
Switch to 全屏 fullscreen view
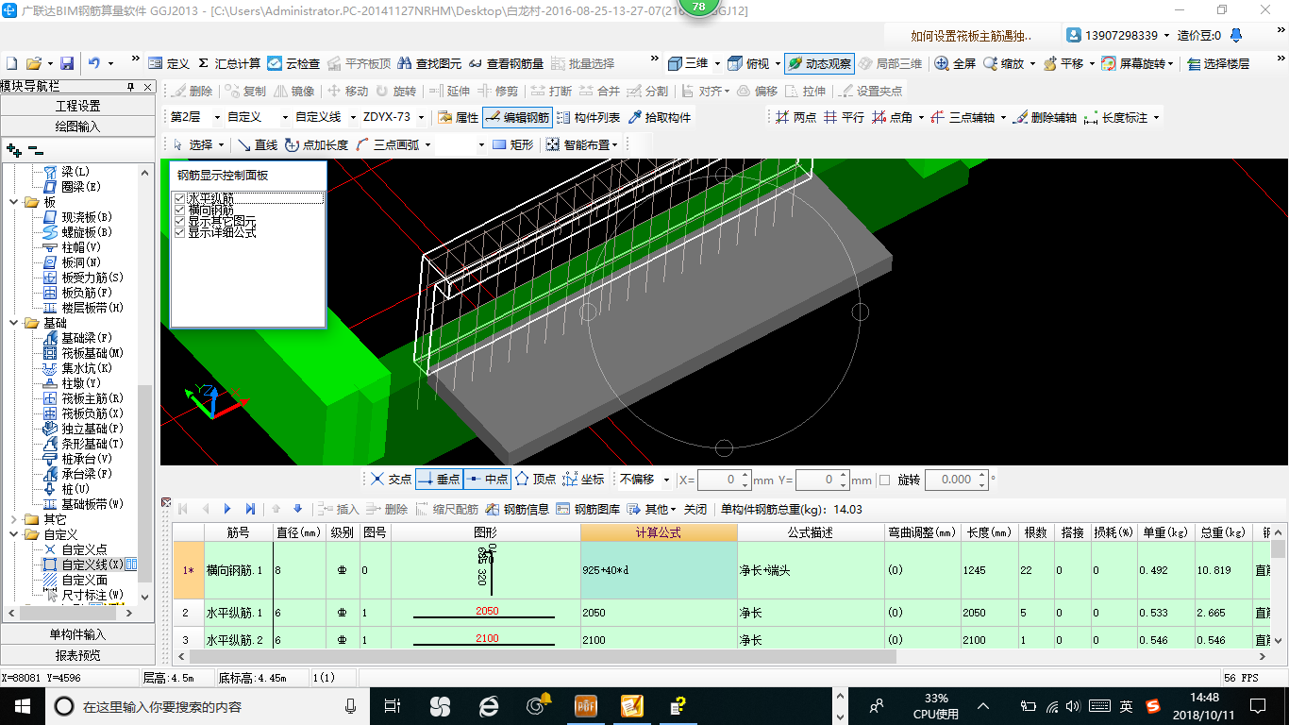pyautogui.click(x=955, y=63)
